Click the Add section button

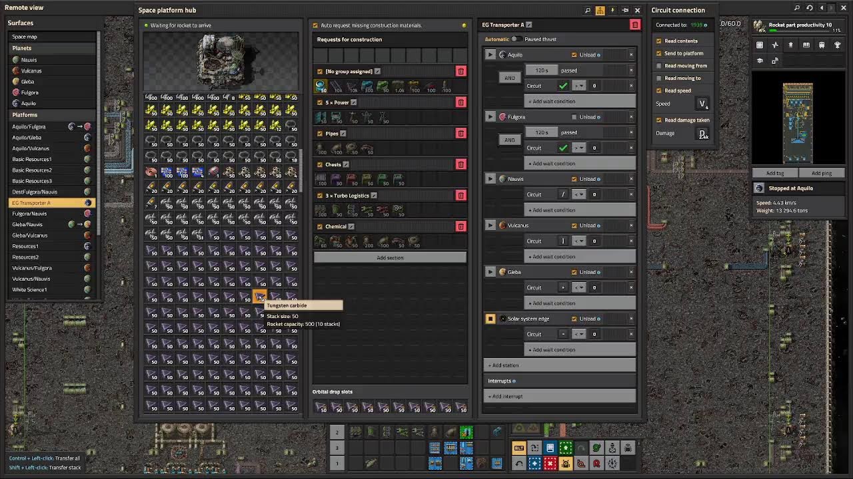(x=390, y=257)
